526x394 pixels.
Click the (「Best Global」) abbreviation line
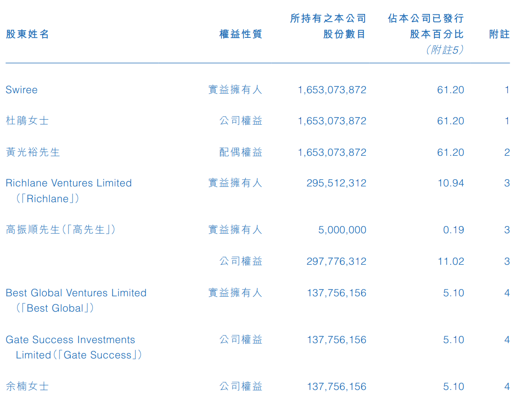pyautogui.click(x=55, y=308)
